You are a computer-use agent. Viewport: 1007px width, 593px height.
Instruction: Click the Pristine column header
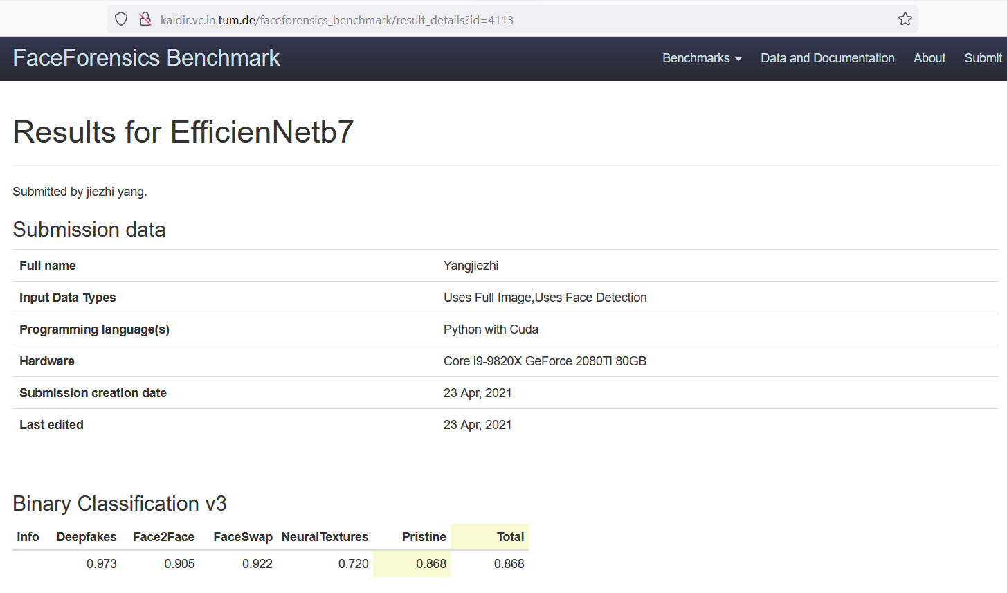(x=424, y=537)
